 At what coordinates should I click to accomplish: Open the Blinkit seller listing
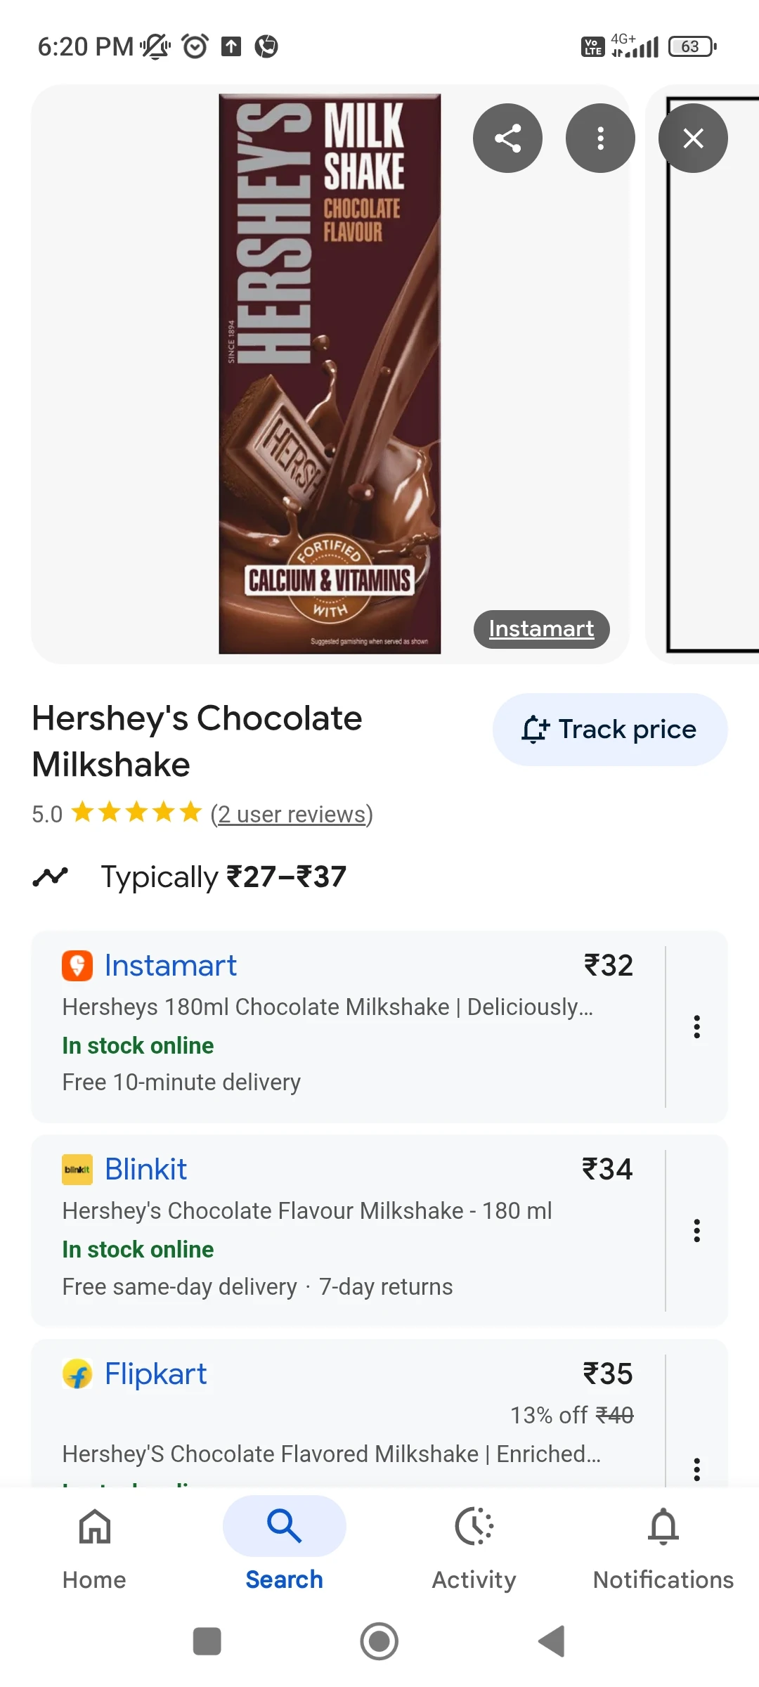tap(146, 1170)
